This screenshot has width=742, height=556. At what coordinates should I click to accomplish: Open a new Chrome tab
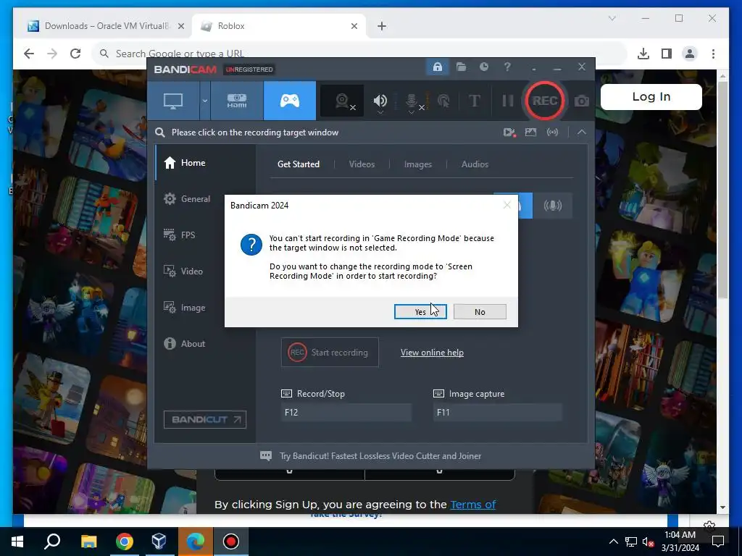(x=382, y=26)
